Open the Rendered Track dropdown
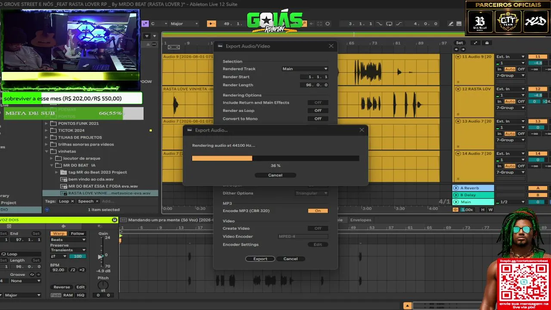Image resolution: width=551 pixels, height=310 pixels. coord(305,69)
